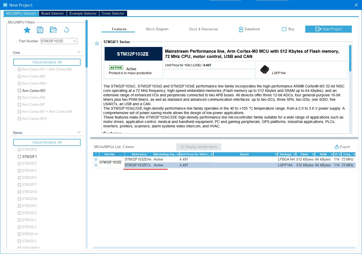Click the Buy link
Screen dimensions: 362x254
tap(288, 29)
